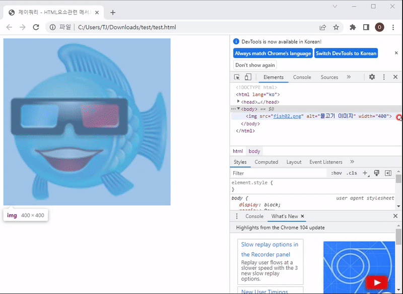Image resolution: width=403 pixels, height=294 pixels.
Task: Close the bottom drawer
Action: tap(395, 216)
